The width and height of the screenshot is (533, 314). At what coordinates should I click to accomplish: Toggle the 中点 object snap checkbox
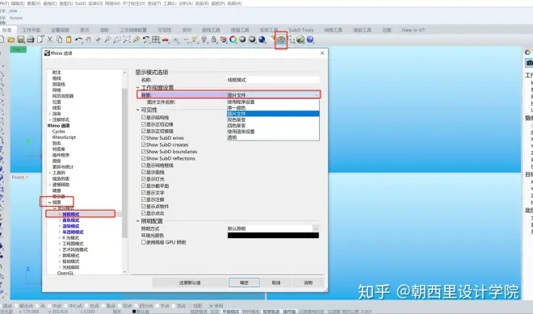click(x=50, y=306)
